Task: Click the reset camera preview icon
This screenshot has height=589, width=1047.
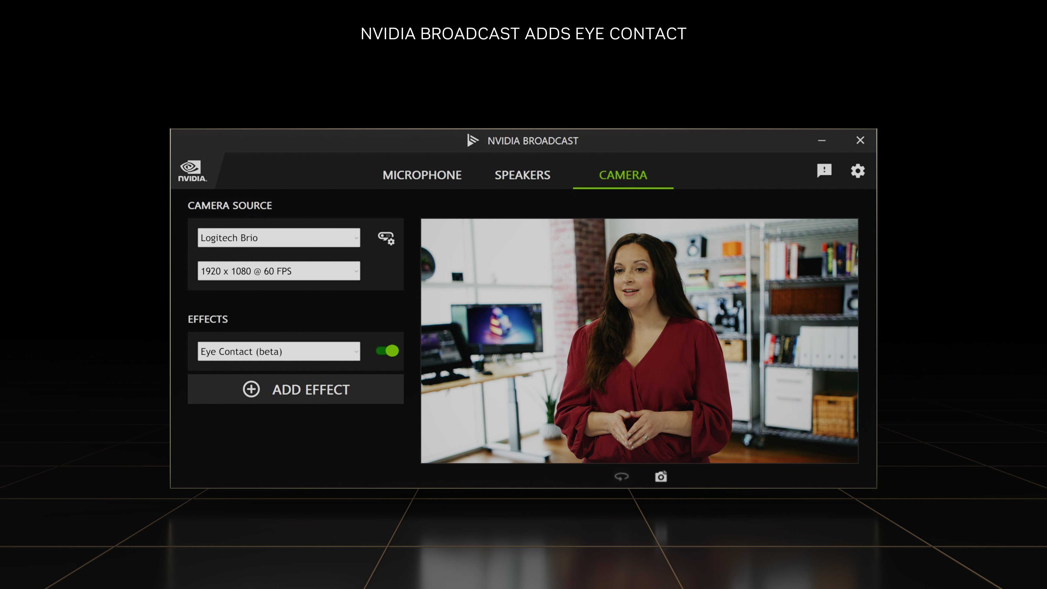Action: [621, 476]
